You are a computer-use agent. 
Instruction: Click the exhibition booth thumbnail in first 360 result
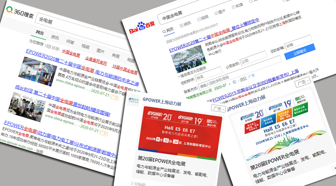pos(38,71)
